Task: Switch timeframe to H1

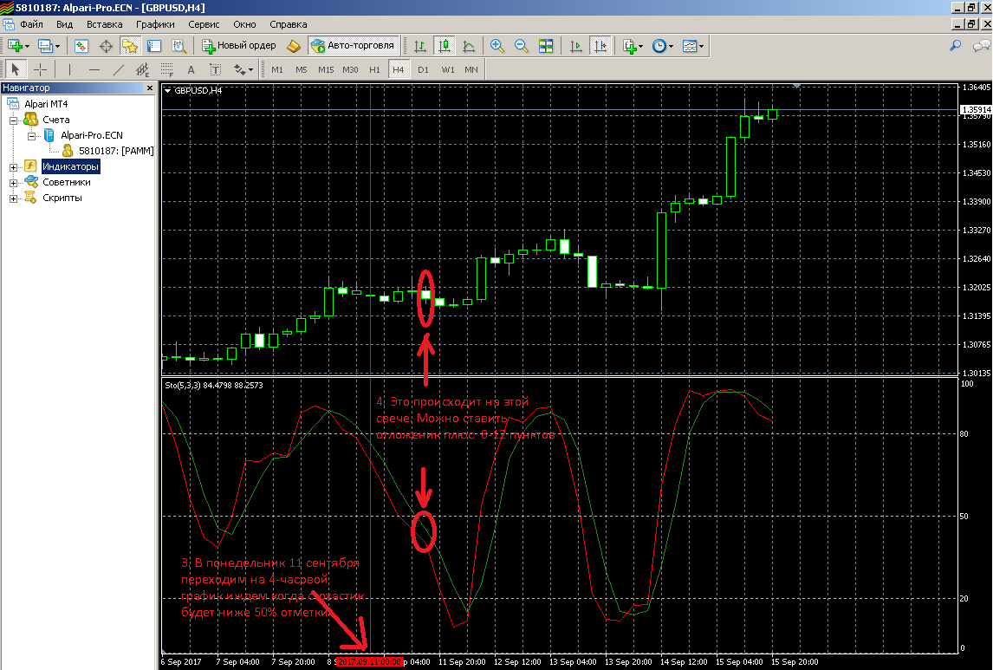Action: (x=375, y=69)
